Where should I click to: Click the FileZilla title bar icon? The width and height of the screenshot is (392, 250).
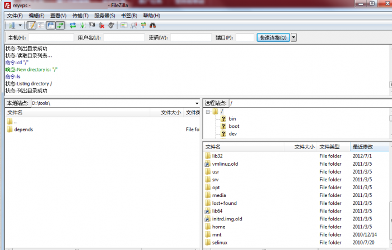[8, 5]
